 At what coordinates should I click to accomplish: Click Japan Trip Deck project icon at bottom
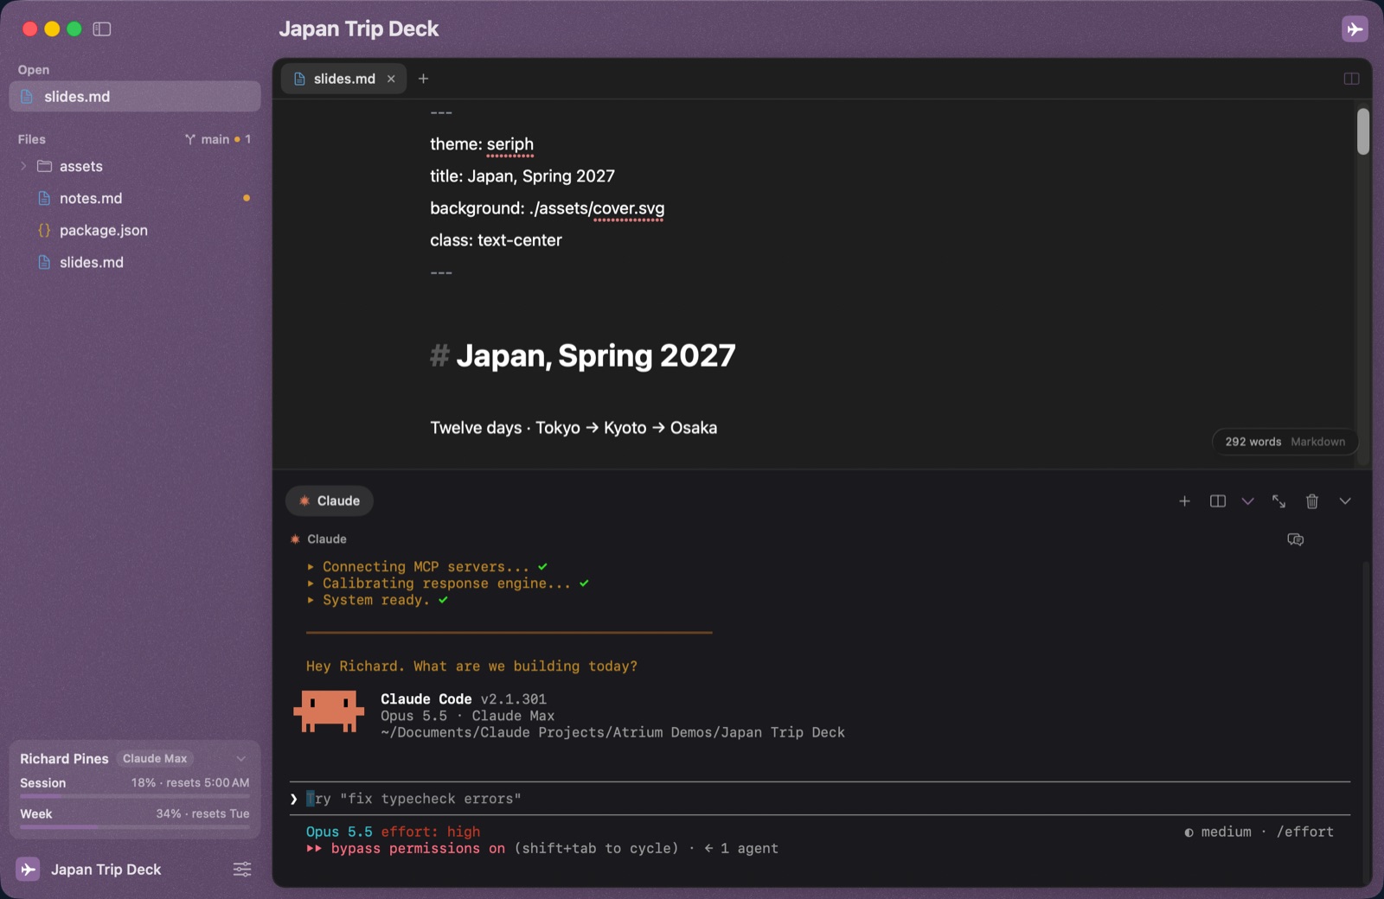(x=28, y=870)
